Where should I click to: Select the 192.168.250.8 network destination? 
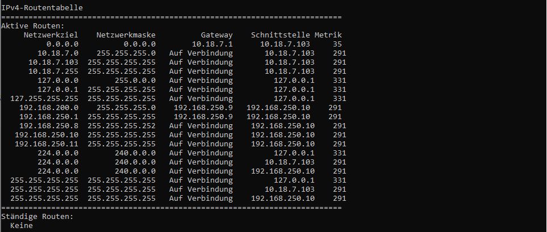[x=49, y=125]
